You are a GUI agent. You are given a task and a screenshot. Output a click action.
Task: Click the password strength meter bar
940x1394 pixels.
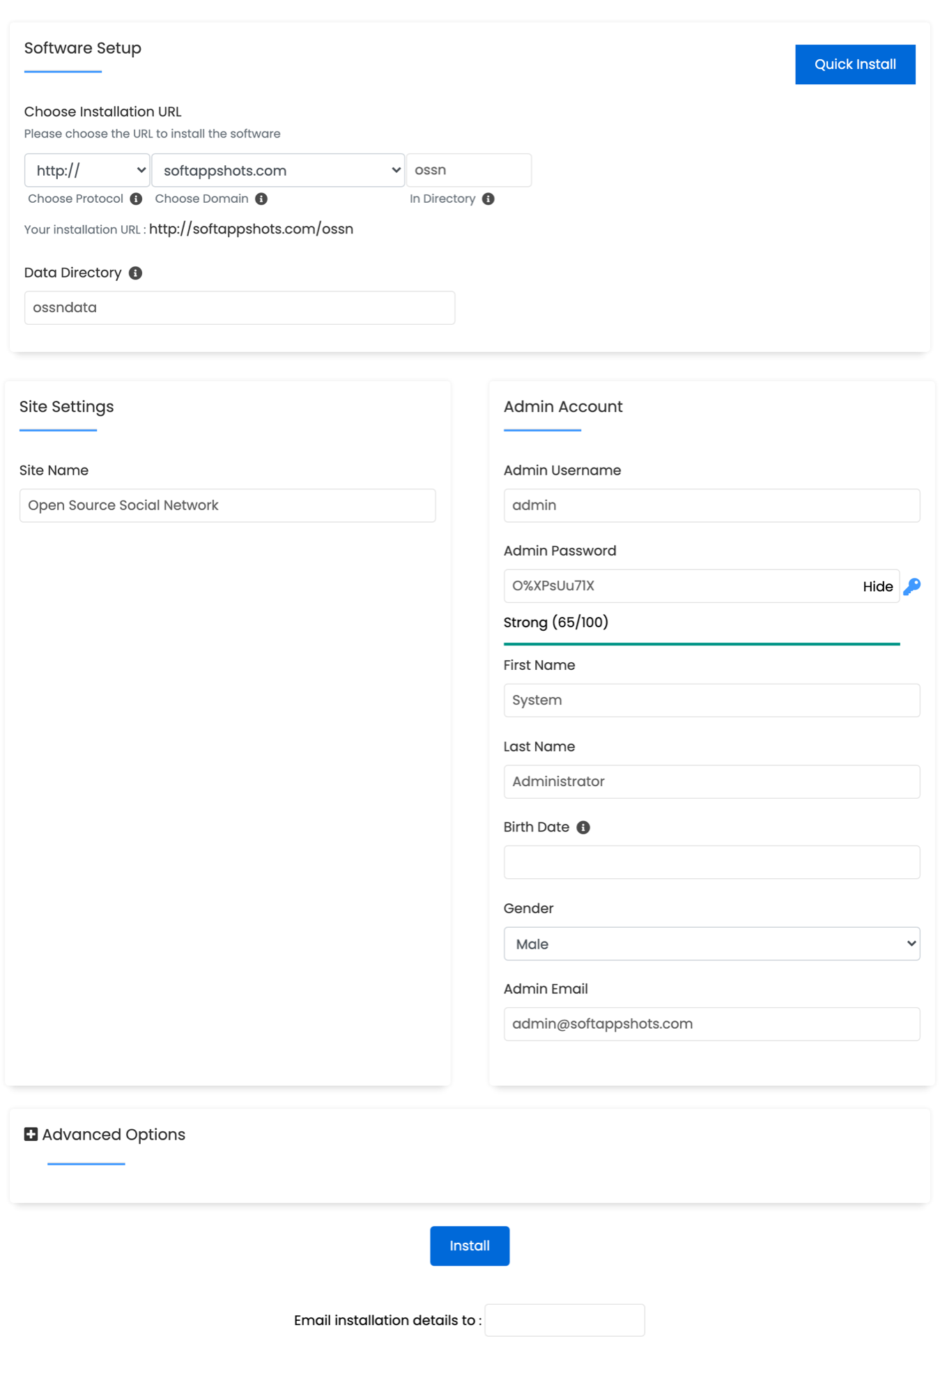[702, 644]
